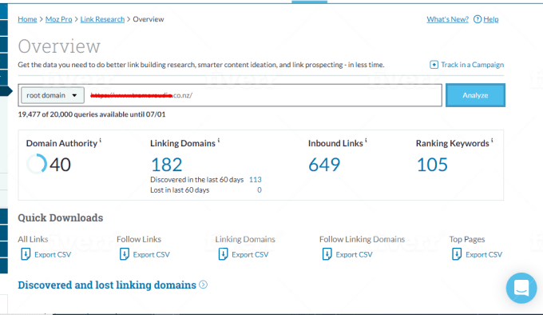Open Discovered and lost linking domains heading
This screenshot has height=315, width=543.
107,285
